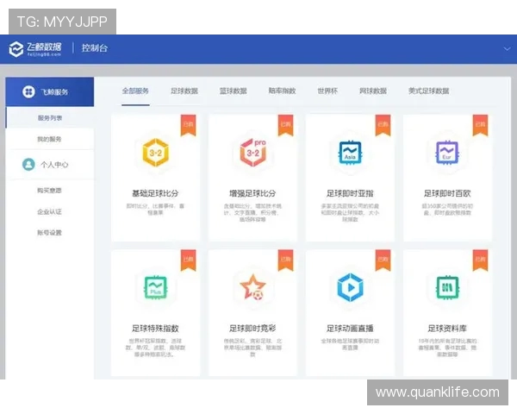
Task: Click the green Plus 足球特殊指数 icon
Action: [x=156, y=287]
